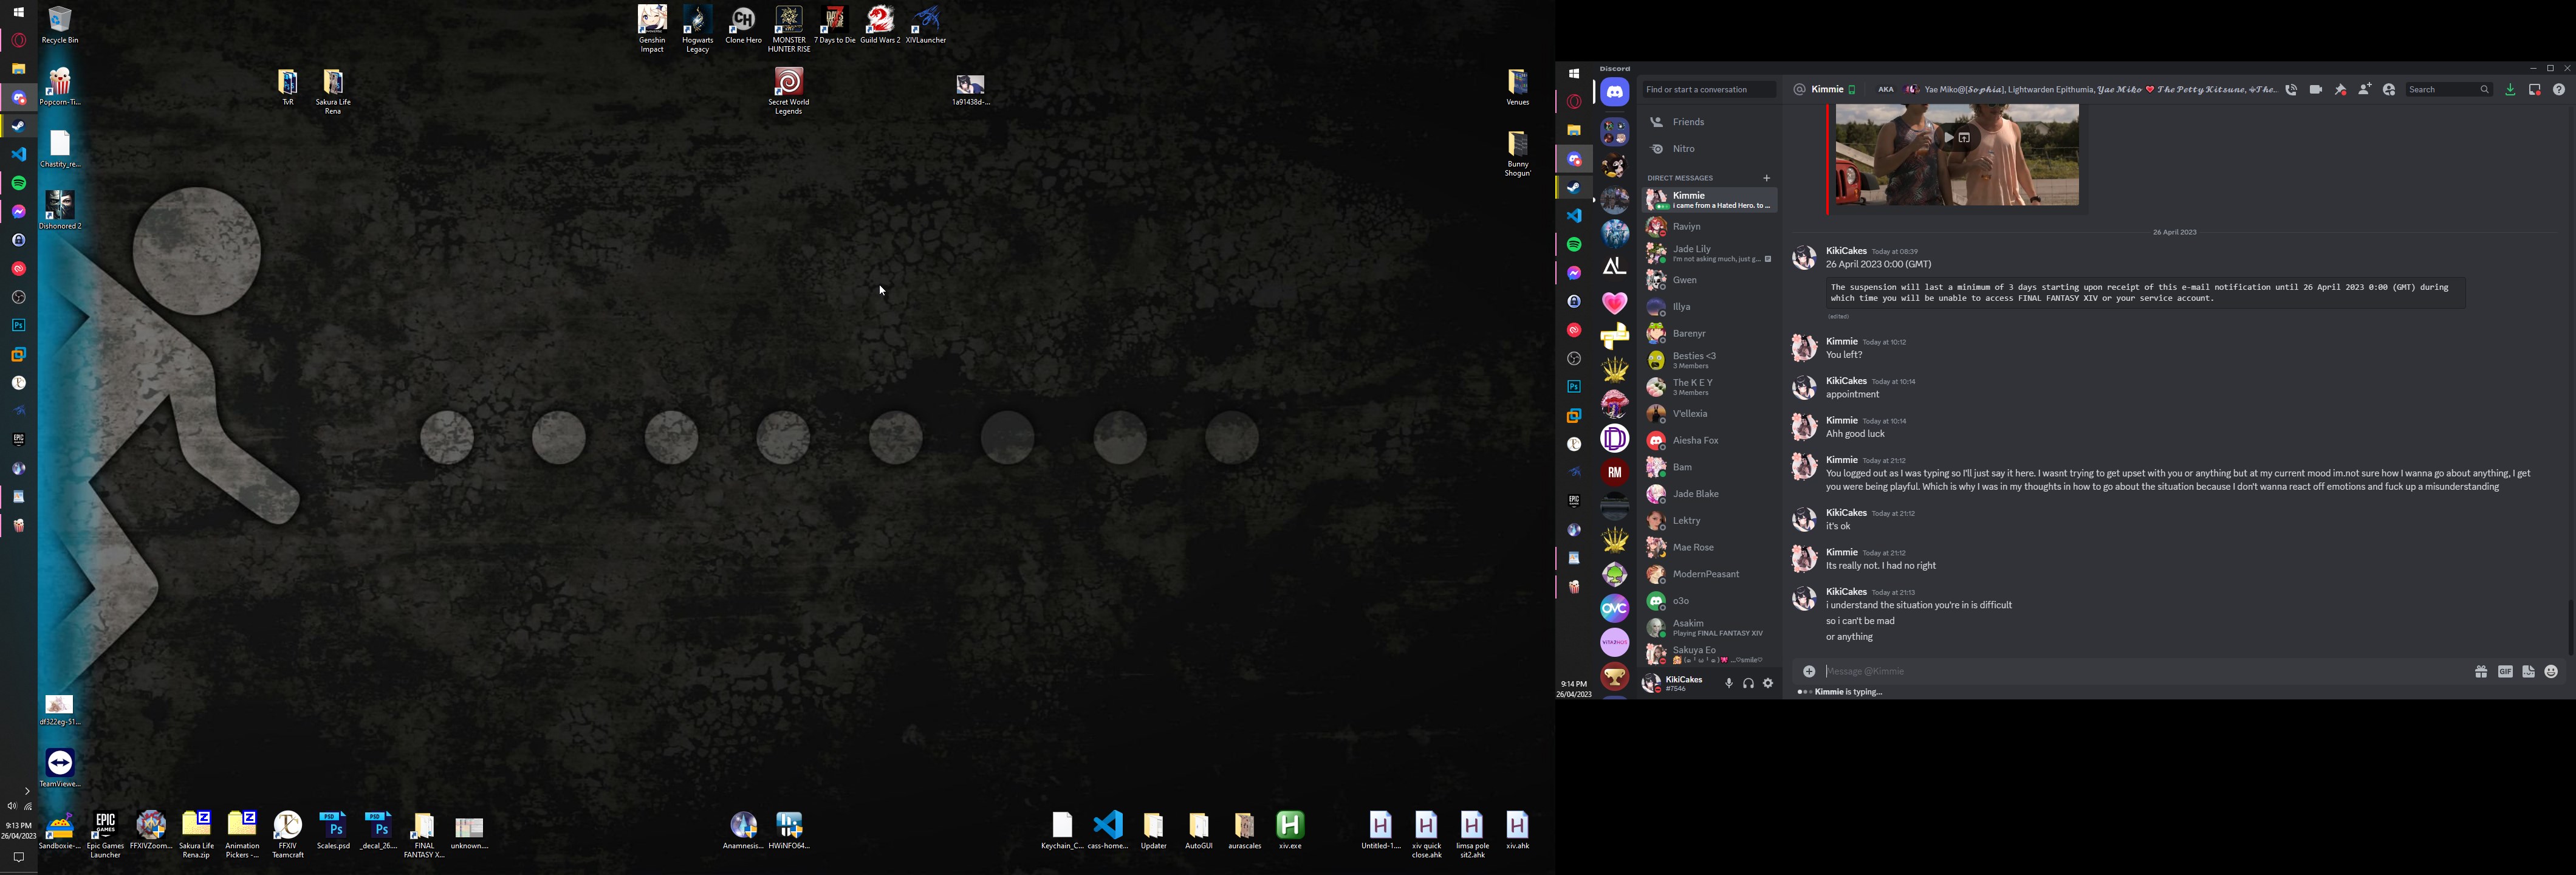Open Discord home via the Discord logo button

pyautogui.click(x=1614, y=92)
